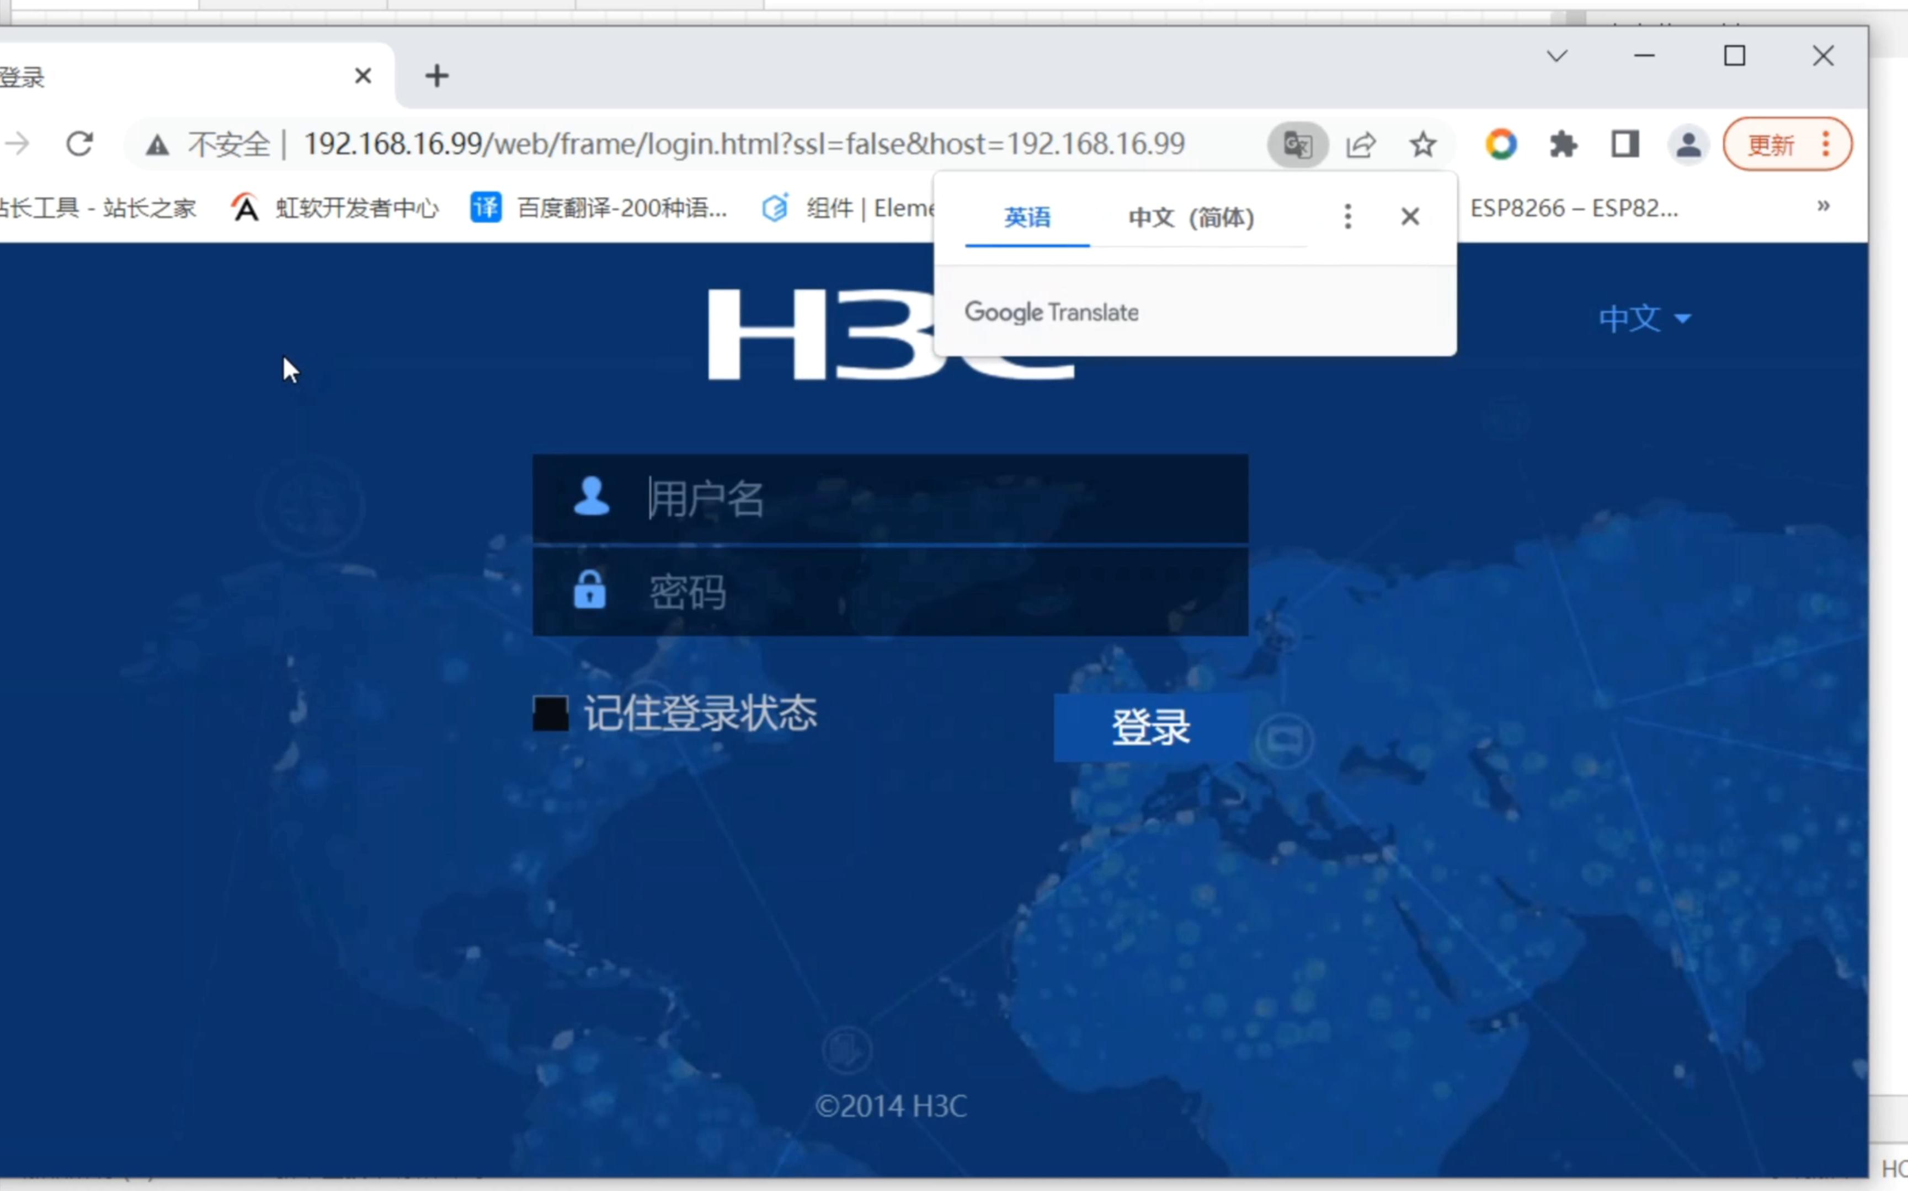Open the 虹软开发者中心 bookmark icon
Viewport: 1908px width, 1191px height.
(x=245, y=207)
